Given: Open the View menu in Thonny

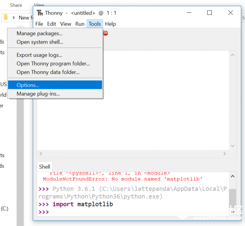Looking at the screenshot, I should tap(66, 24).
